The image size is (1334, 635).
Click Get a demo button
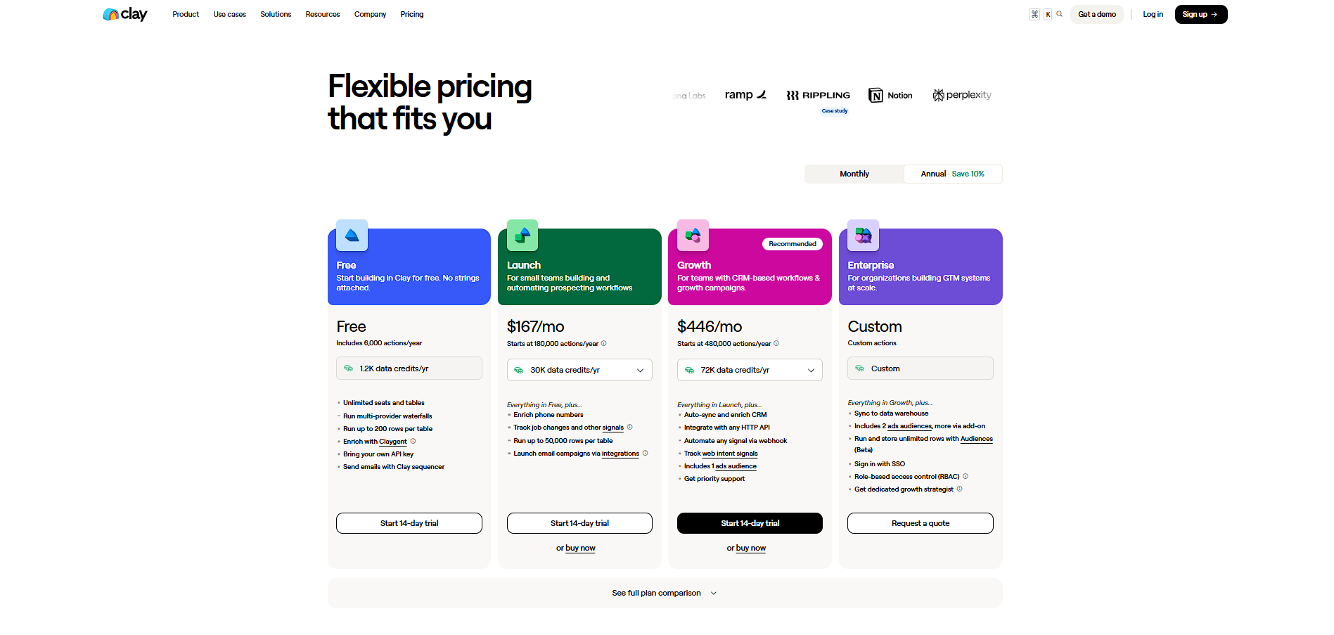pos(1096,14)
